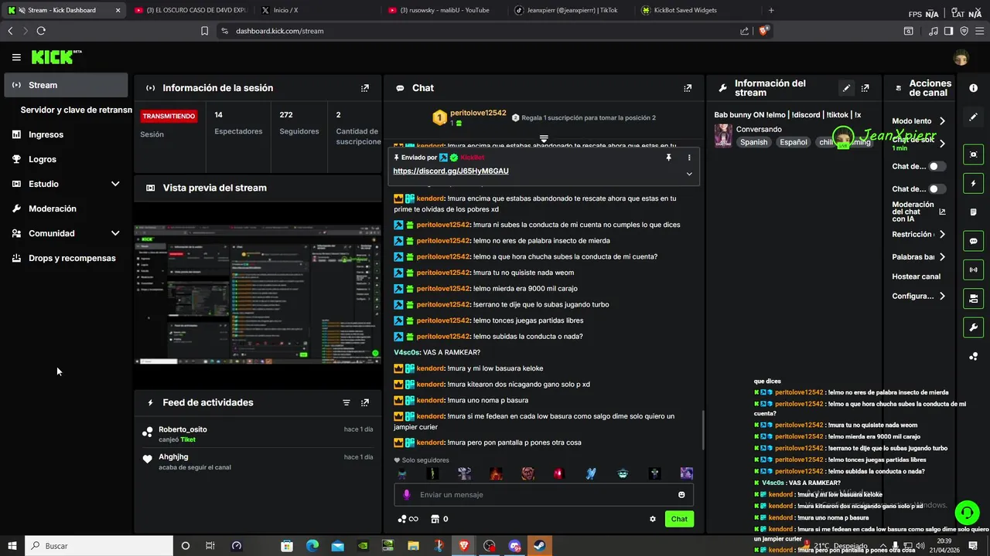Image resolution: width=990 pixels, height=556 pixels.
Task: Click the lightning bolt icon in the right sidebar
Action: (973, 184)
